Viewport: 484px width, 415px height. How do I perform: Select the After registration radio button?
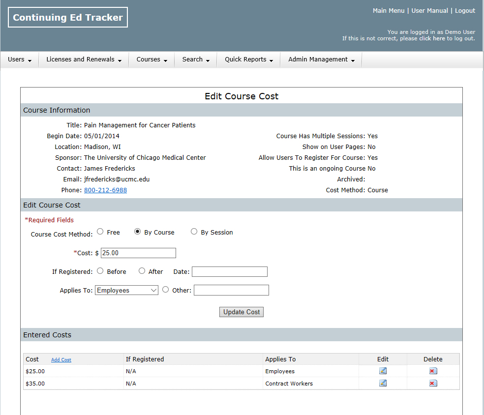[x=142, y=271]
